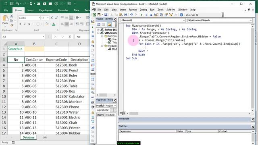Click the Orientation icon in Alignment group
Image resolution: width=258 pixels, height=145 pixels.
[77, 18]
